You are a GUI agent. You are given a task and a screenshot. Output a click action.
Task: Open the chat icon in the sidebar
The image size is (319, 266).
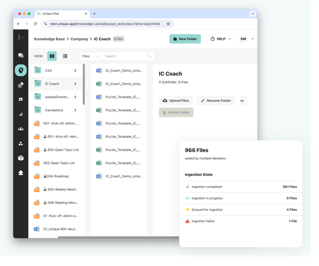21,55
